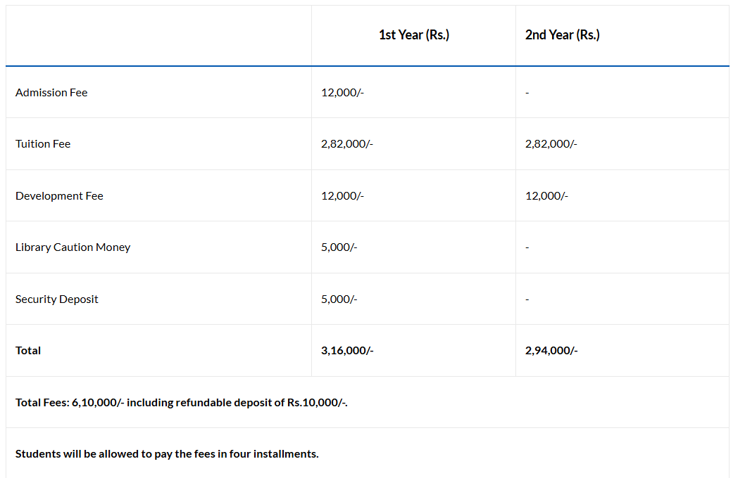Click the "2nd Year (Rs.)" column header

point(562,35)
